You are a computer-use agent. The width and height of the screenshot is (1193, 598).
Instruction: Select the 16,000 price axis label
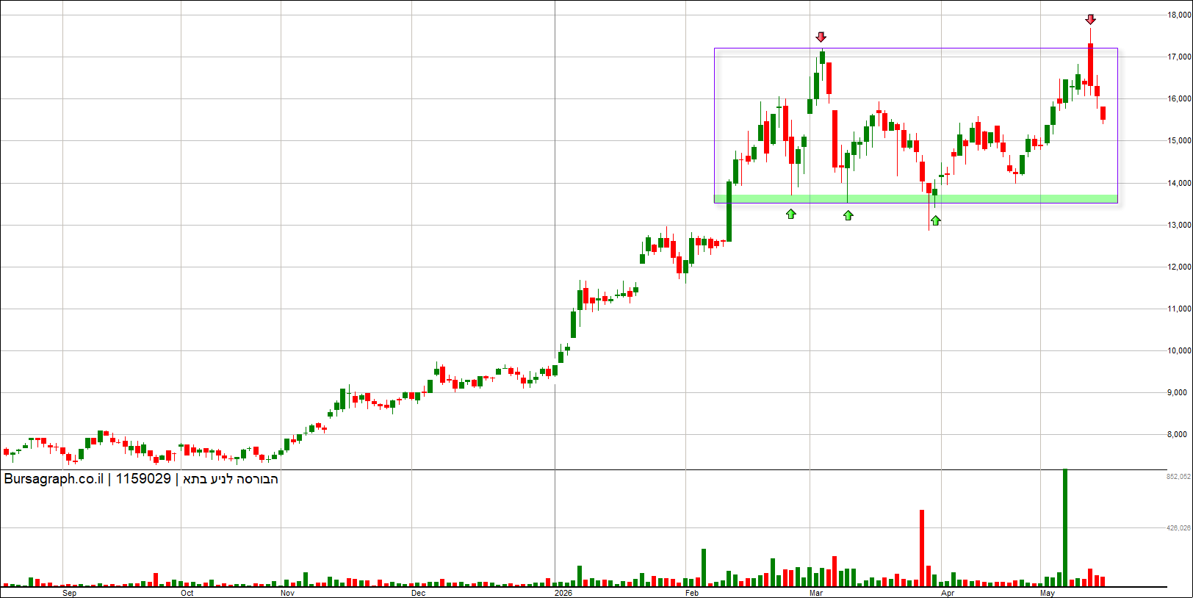pos(1179,98)
